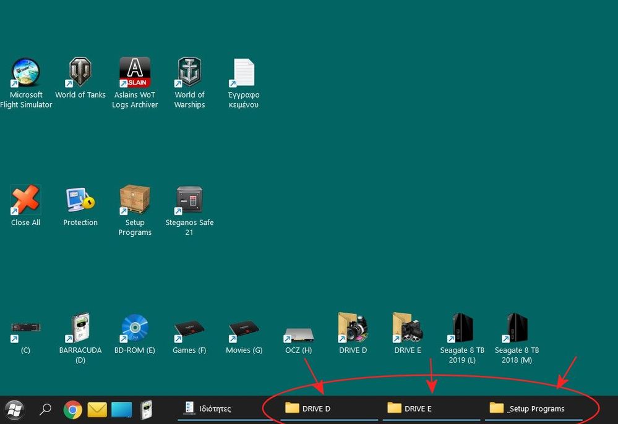This screenshot has width=618, height=424.
Task: Open Google Chrome from the taskbar
Action: (x=72, y=409)
